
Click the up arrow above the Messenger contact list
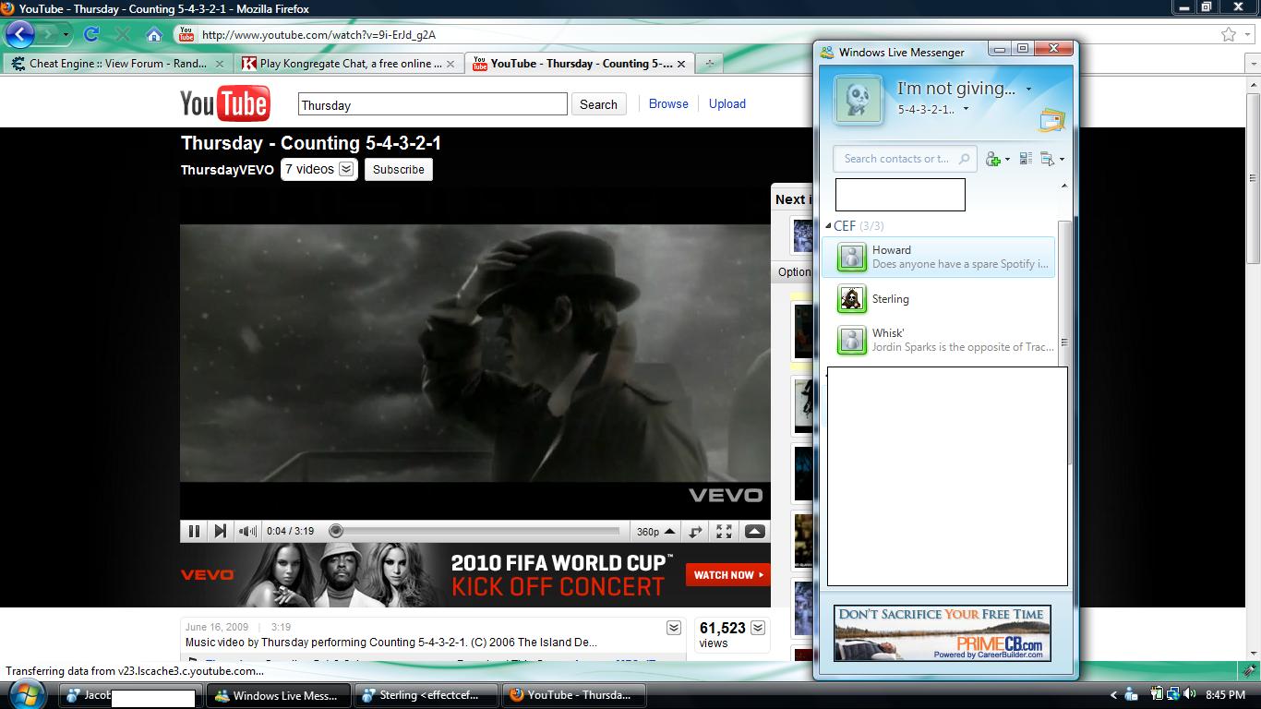(x=1063, y=186)
